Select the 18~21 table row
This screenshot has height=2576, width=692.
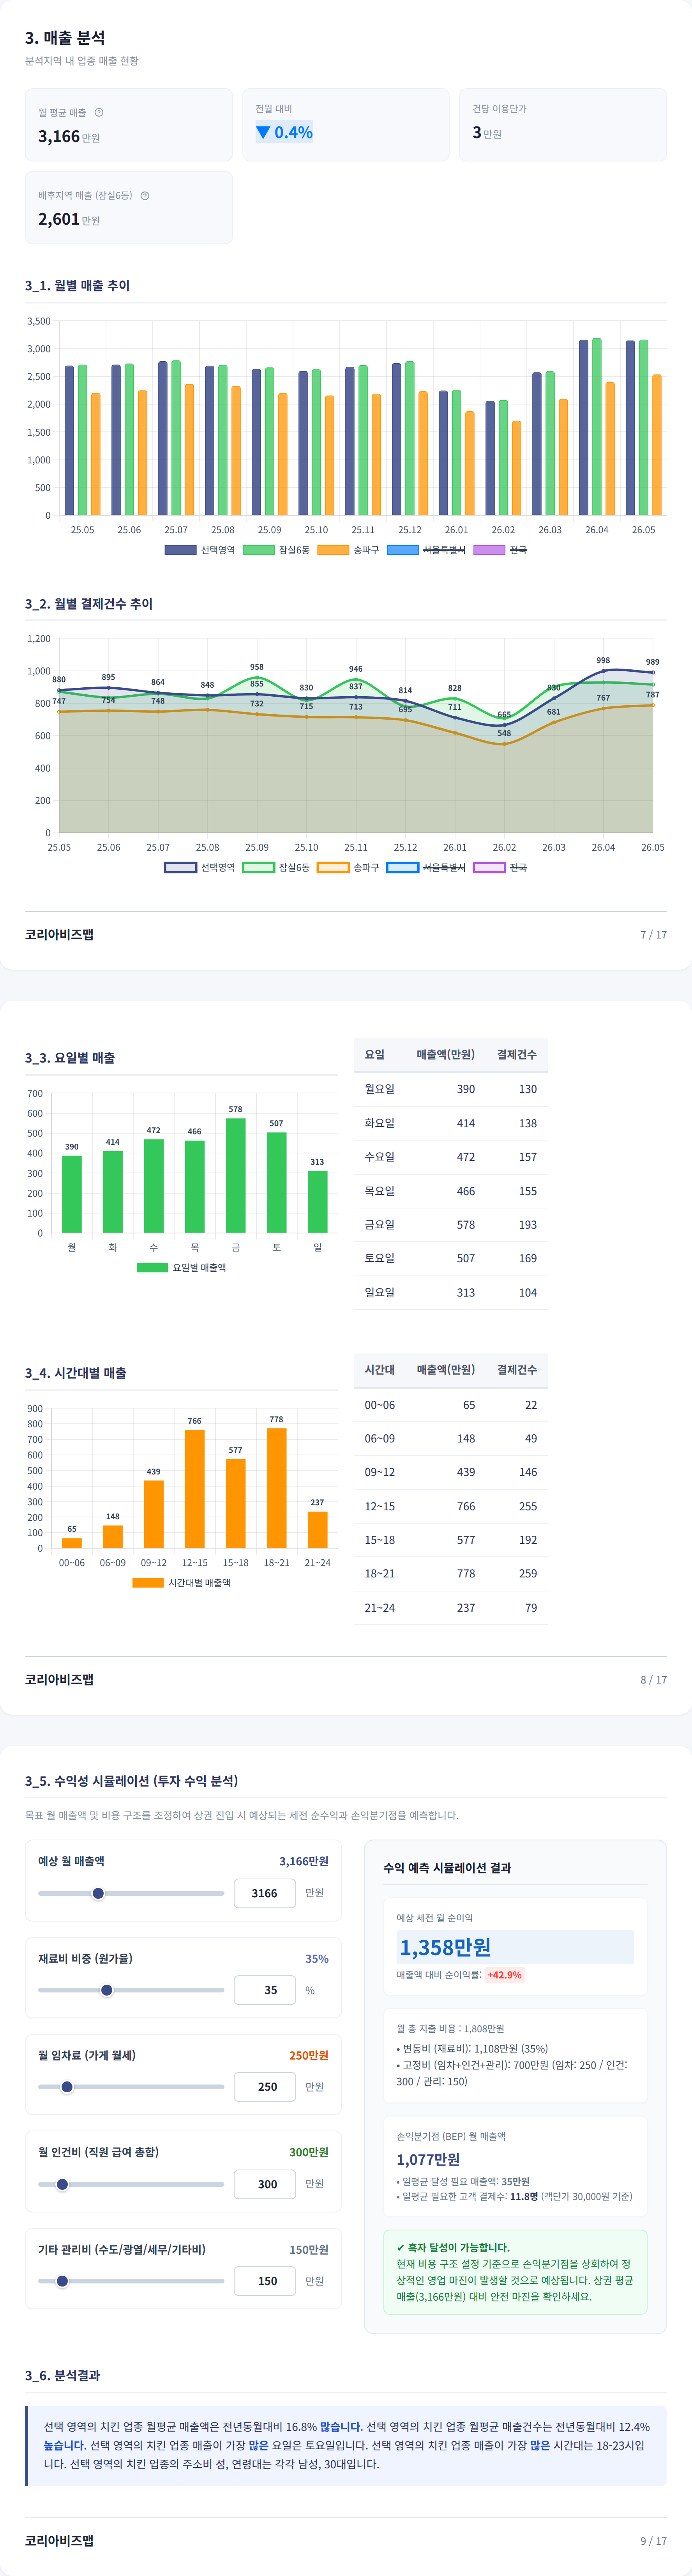point(450,1573)
